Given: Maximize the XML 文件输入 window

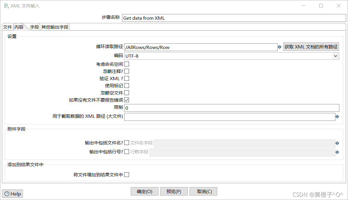Looking at the screenshot, I should pyautogui.click(x=321, y=6).
